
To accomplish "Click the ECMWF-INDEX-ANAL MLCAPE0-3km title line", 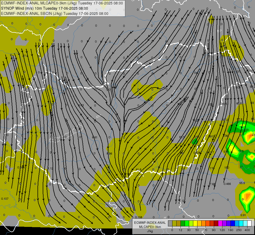I will (62, 3).
